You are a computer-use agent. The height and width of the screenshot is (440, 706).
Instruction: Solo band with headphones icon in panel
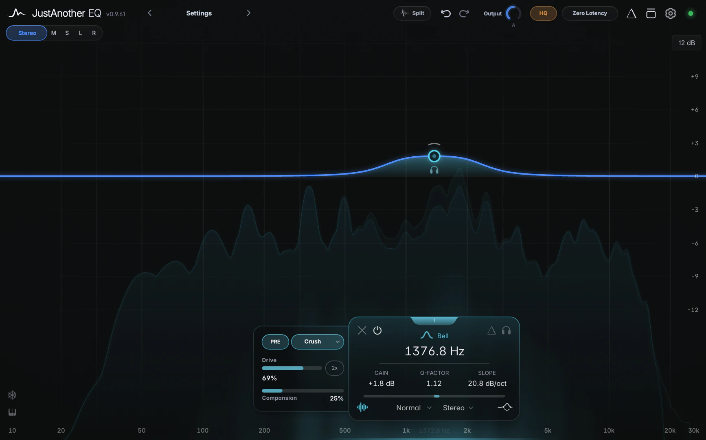pyautogui.click(x=506, y=331)
